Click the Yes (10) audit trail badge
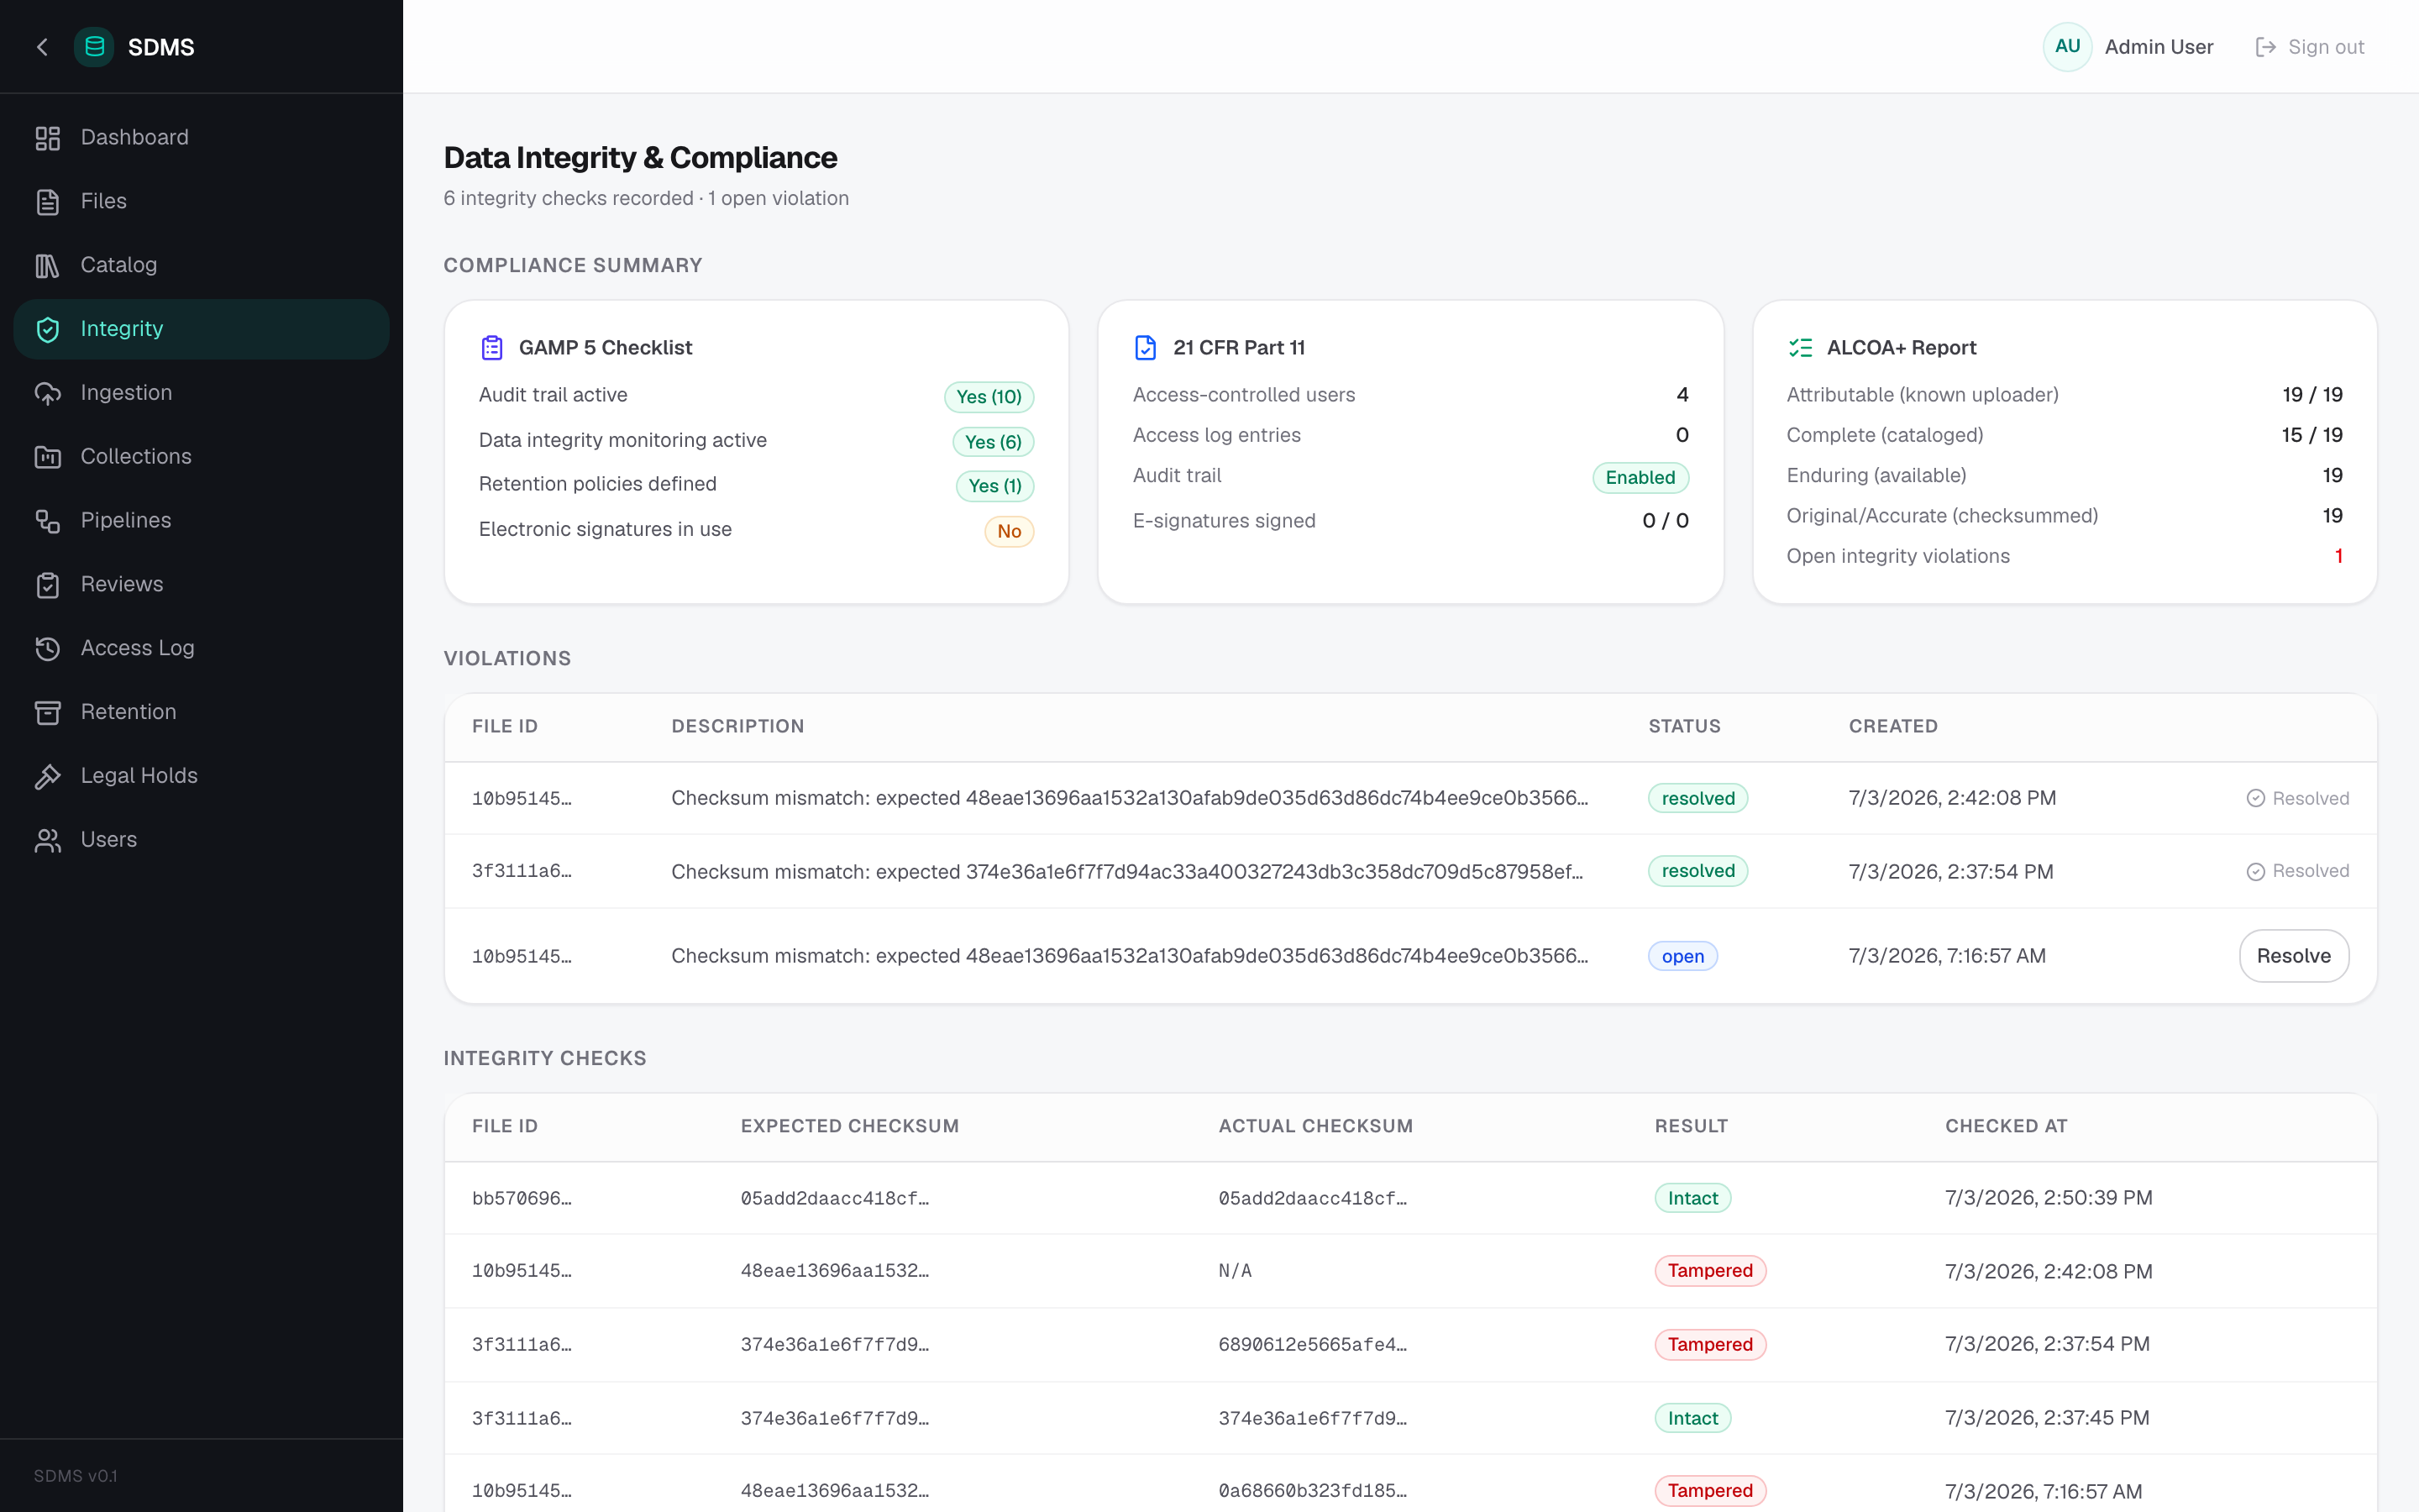Screen dimensions: 2419x1512 (989, 397)
